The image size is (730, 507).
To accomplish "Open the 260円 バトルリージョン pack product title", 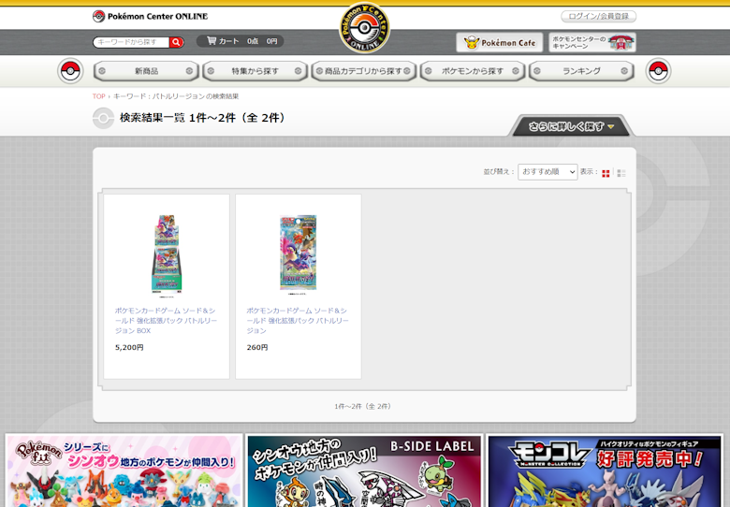I will pos(298,320).
